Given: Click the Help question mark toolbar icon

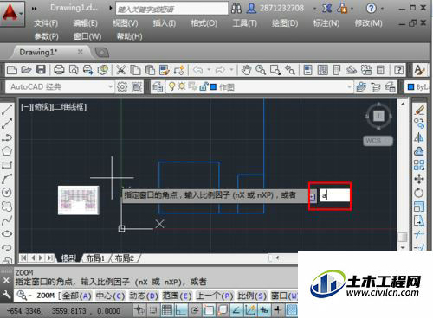Looking at the screenshot, I should coord(398,70).
